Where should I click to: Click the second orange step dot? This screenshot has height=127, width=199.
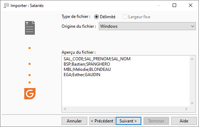tap(30, 64)
